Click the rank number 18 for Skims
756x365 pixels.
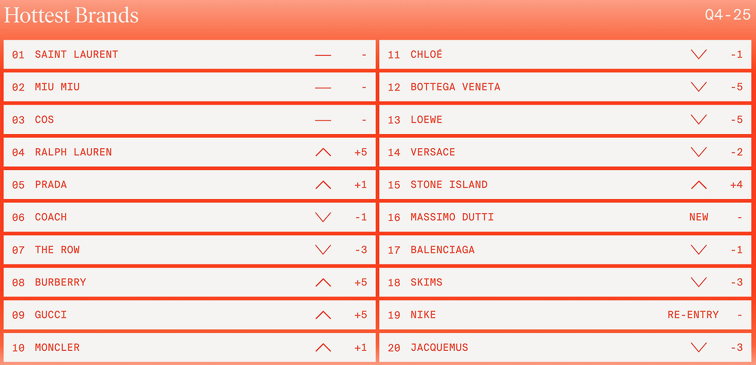[394, 282]
